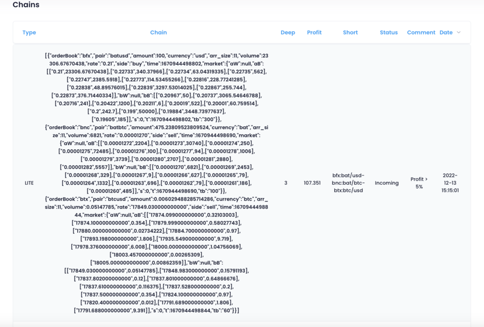
Task: Sort by the Deep column header
Action: 287,33
